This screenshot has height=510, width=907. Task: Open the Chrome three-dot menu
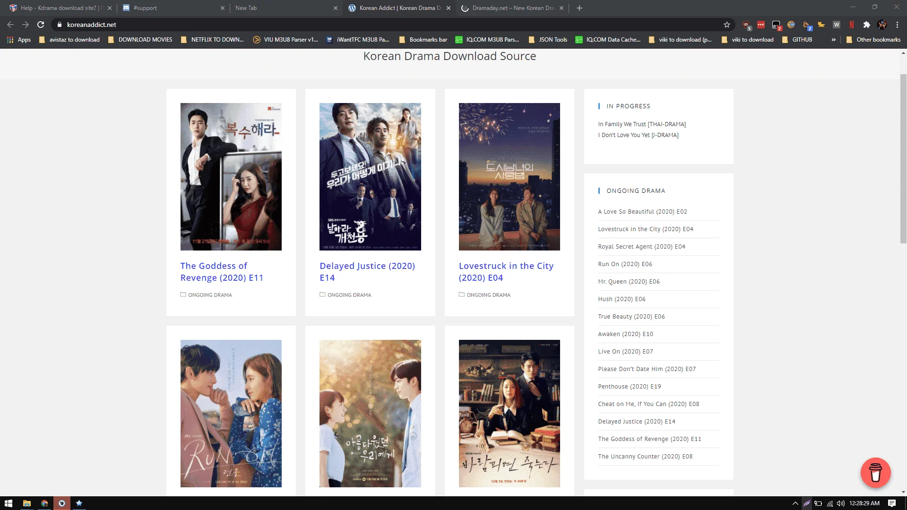click(x=897, y=25)
